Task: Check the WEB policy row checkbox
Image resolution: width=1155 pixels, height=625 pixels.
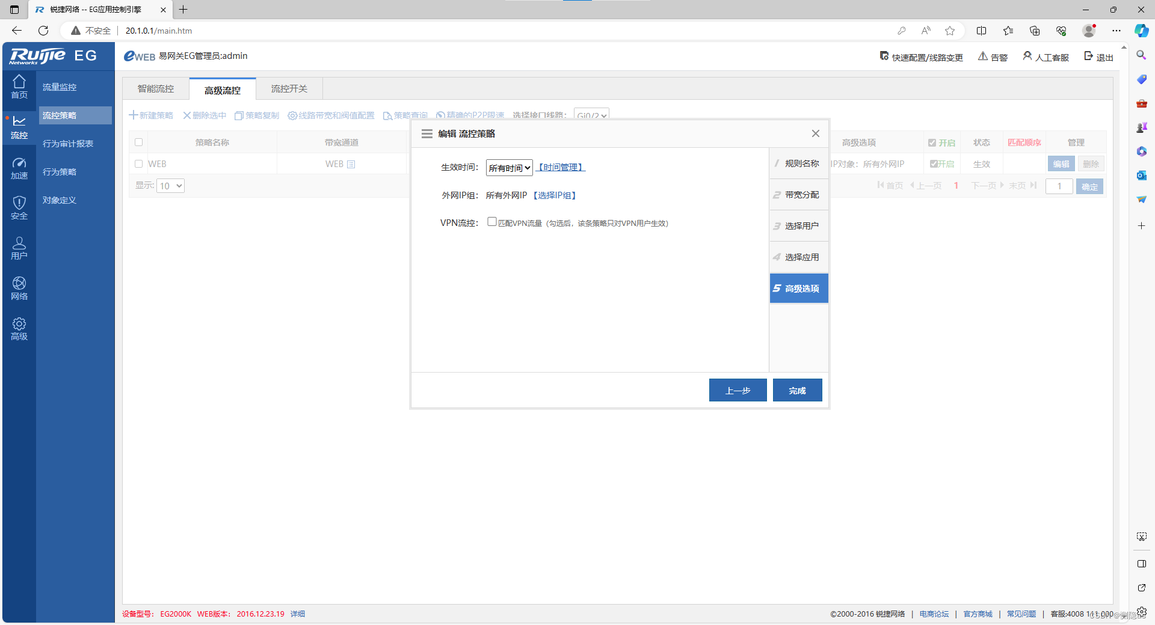Action: (139, 164)
